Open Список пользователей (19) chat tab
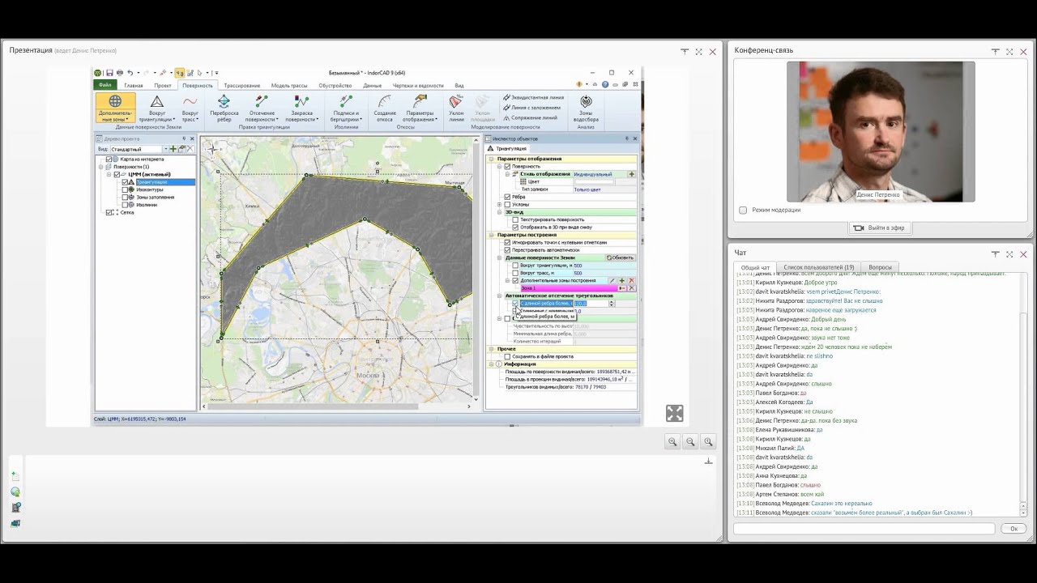Image resolution: width=1037 pixels, height=583 pixels. [818, 267]
